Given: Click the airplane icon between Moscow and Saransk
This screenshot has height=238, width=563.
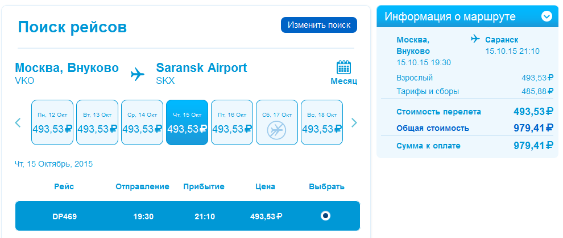Looking at the screenshot, I should (138, 74).
